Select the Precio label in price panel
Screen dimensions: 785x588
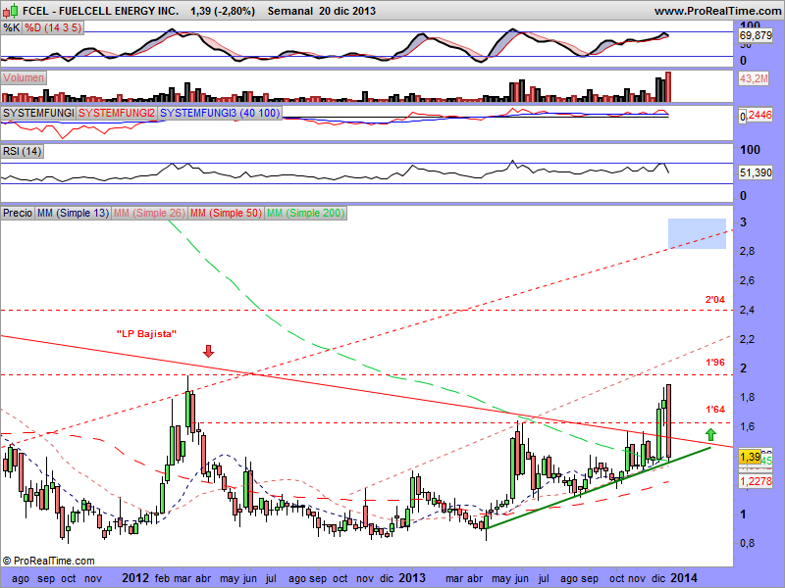pyautogui.click(x=18, y=213)
